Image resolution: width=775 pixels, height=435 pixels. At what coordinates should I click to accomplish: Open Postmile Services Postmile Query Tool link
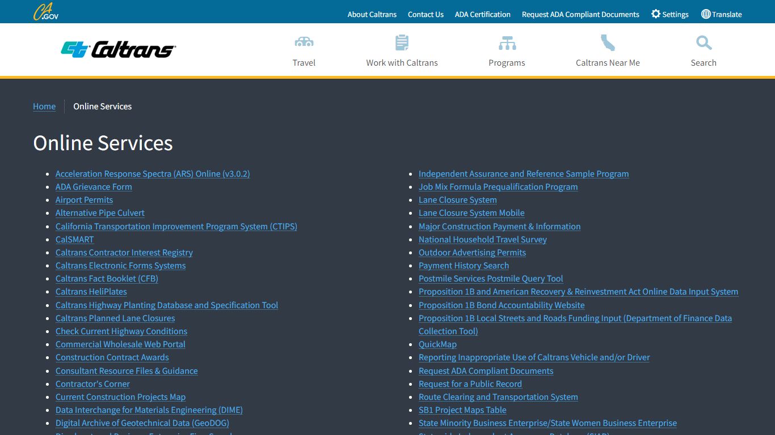pos(491,279)
